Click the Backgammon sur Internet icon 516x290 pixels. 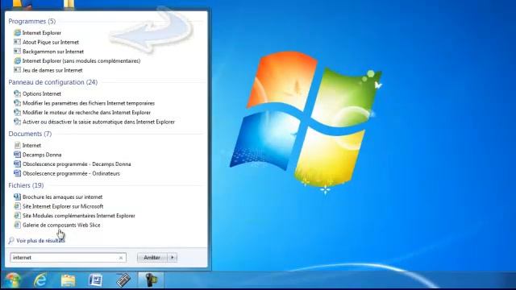click(x=17, y=52)
